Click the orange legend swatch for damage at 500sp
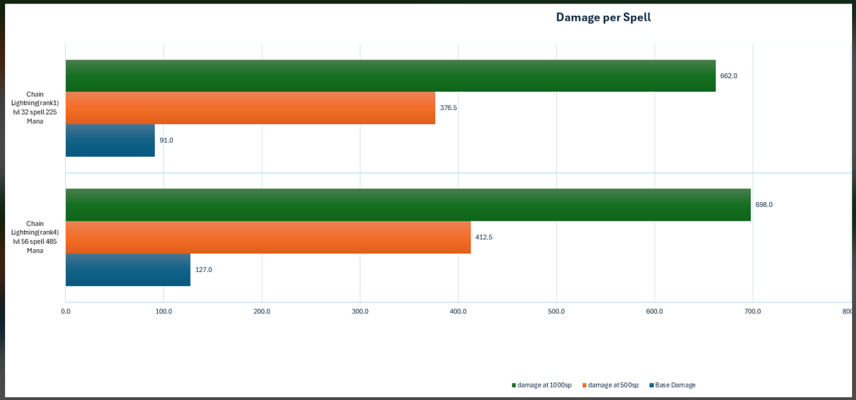Image resolution: width=856 pixels, height=400 pixels. 584,385
